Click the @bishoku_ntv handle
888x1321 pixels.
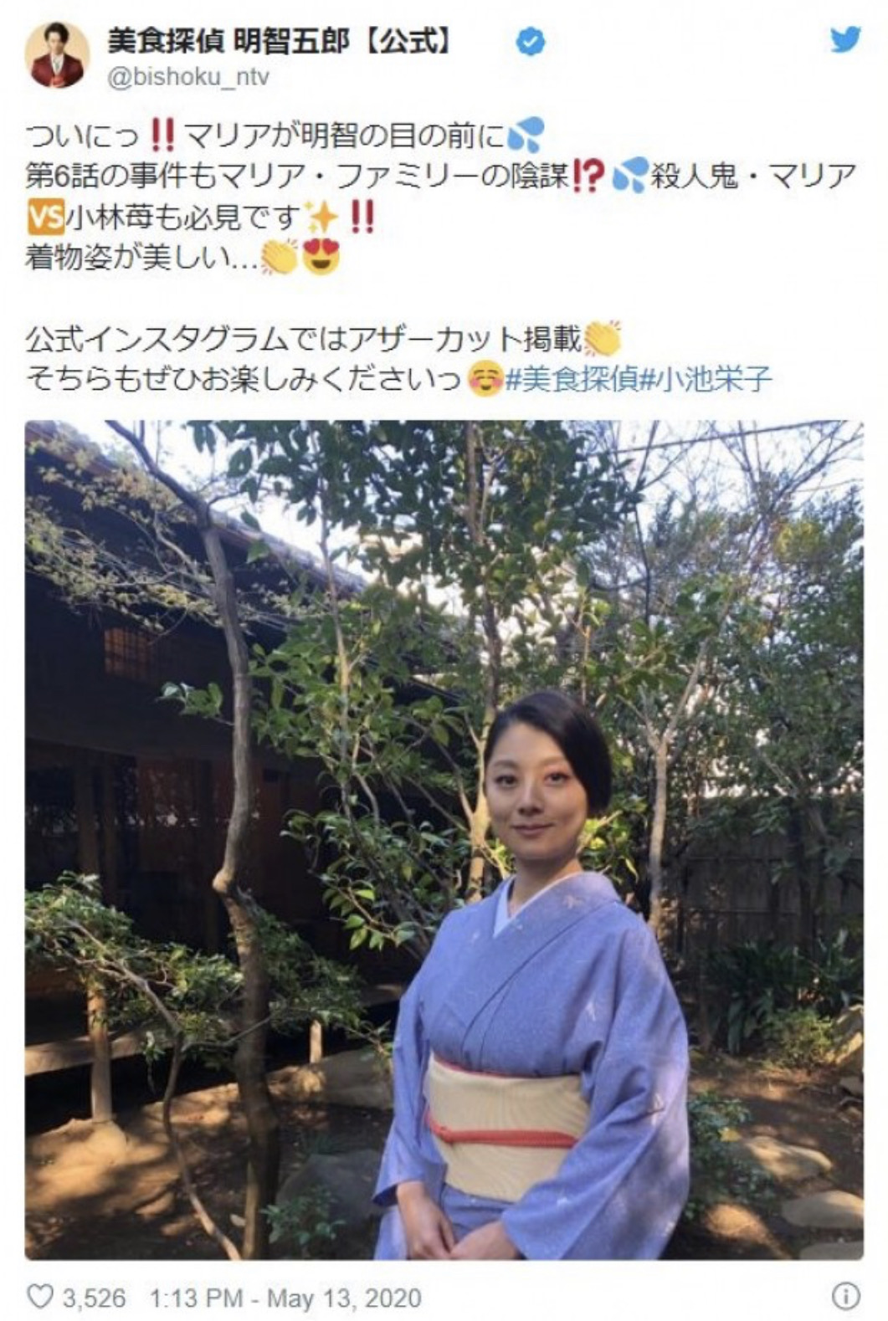(x=188, y=78)
